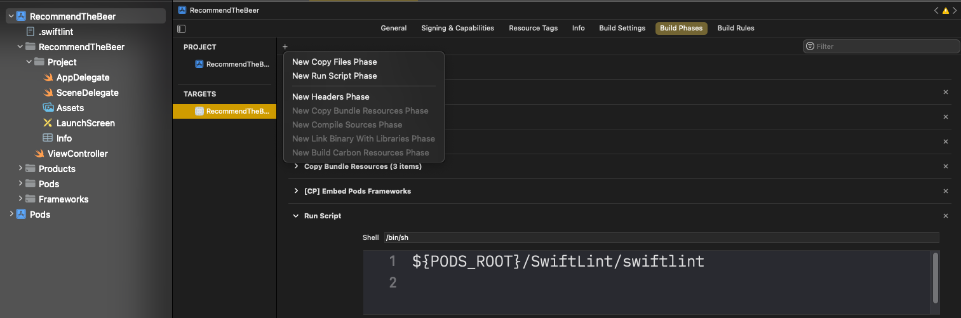The width and height of the screenshot is (961, 318).
Task: Open Signing & Capabilities tab
Action: point(457,28)
